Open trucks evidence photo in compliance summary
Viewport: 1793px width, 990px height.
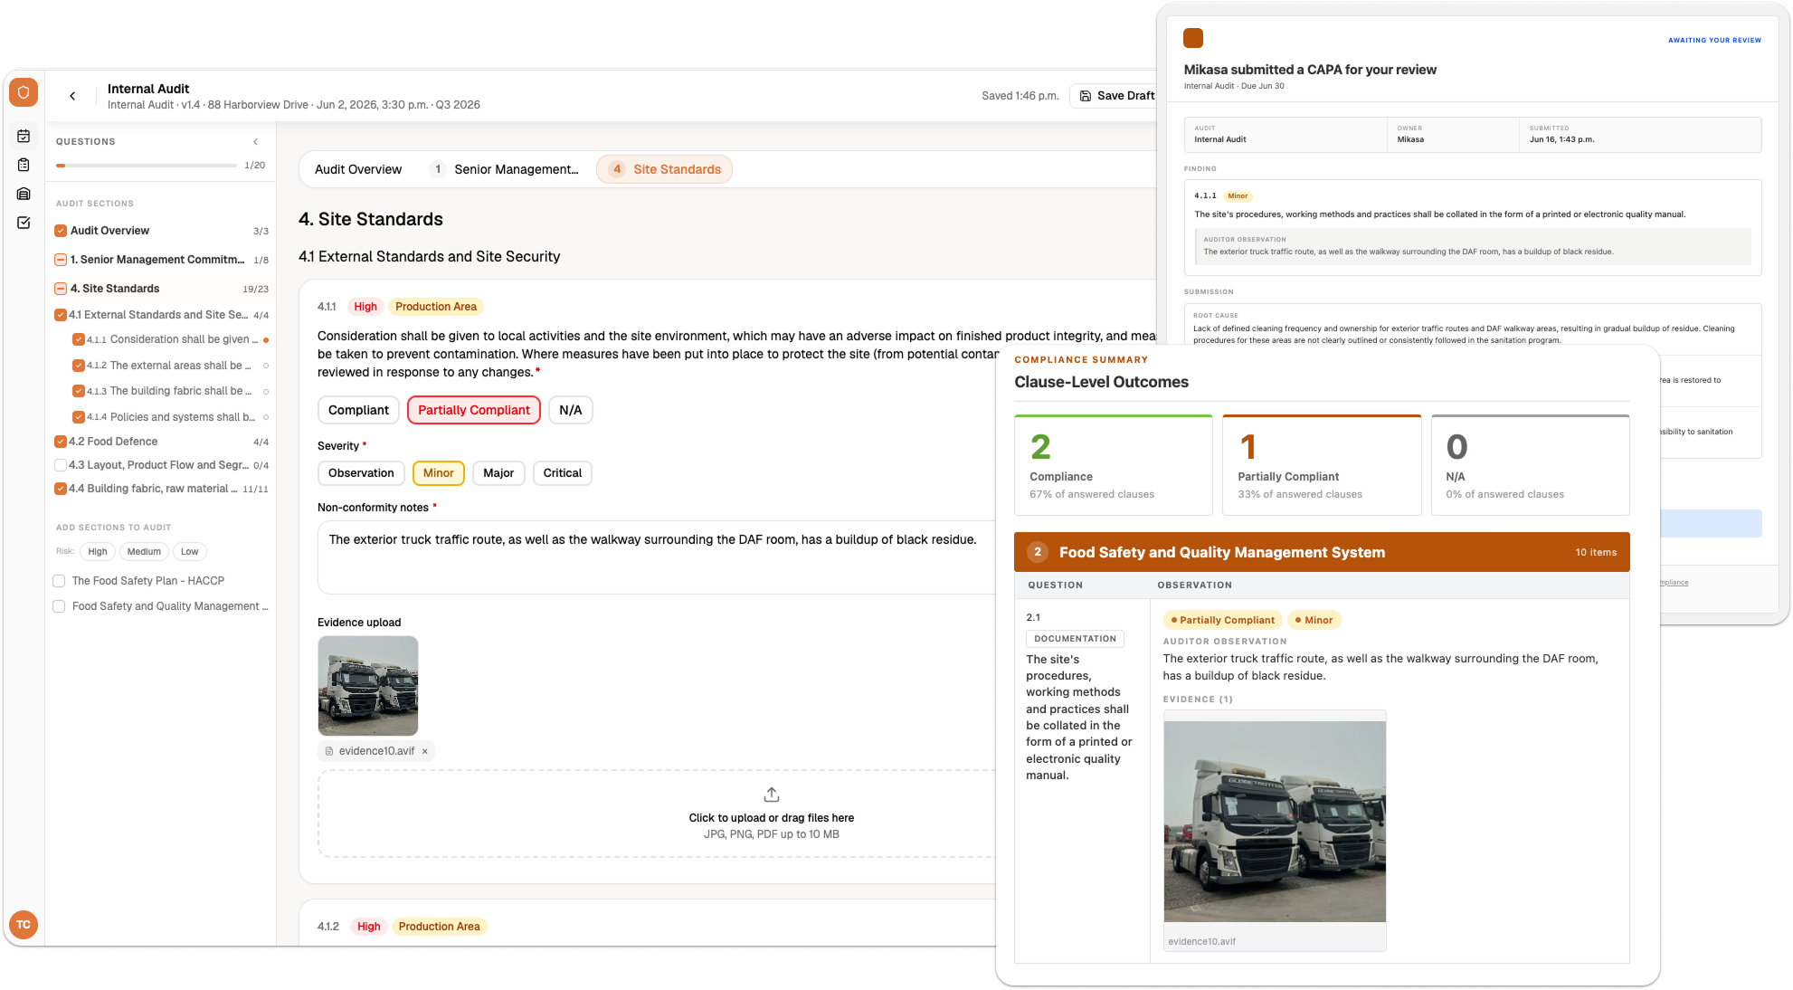click(1275, 822)
